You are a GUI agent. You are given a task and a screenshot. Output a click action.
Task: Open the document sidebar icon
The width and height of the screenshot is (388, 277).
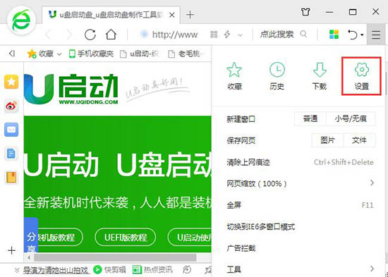tap(11, 154)
